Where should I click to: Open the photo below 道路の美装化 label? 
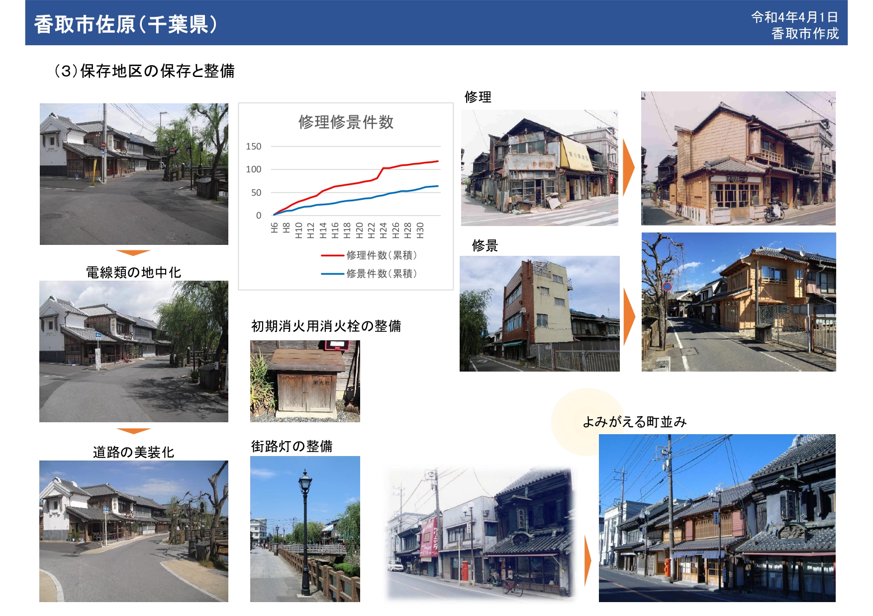[x=134, y=531]
